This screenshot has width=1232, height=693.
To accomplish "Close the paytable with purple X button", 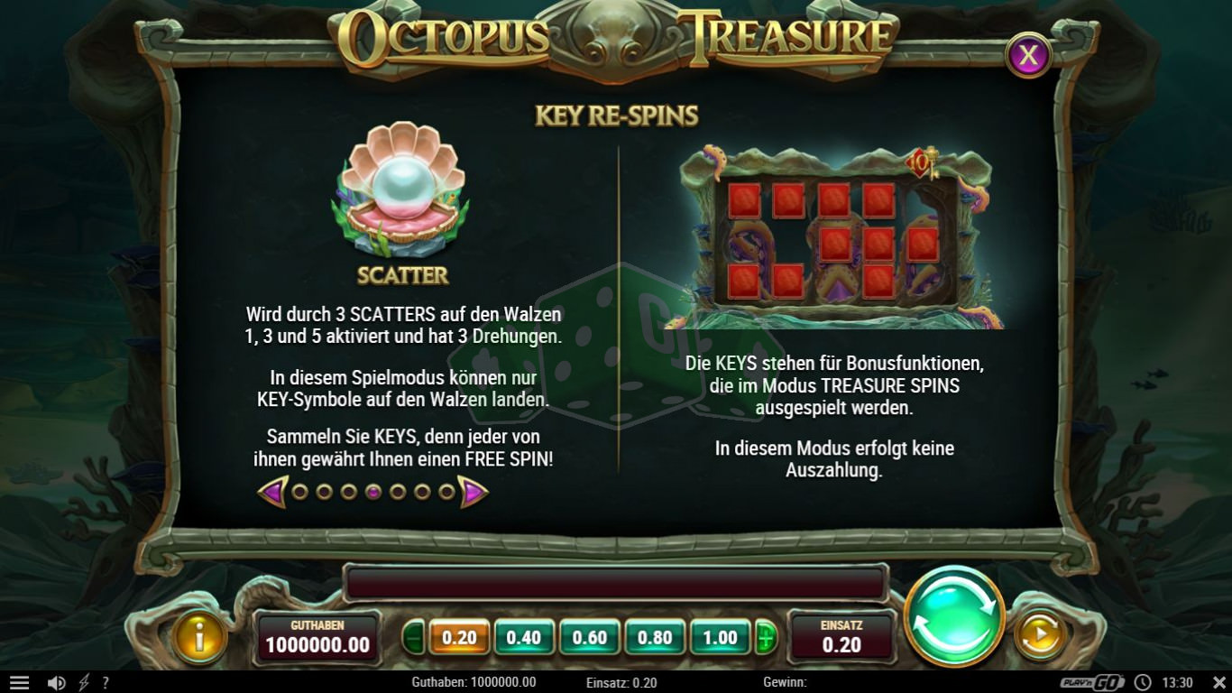I will coord(1028,56).
